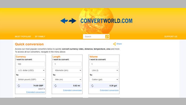Click the Quick conversion heading
Screen dimensions: 186x105
point(29,44)
